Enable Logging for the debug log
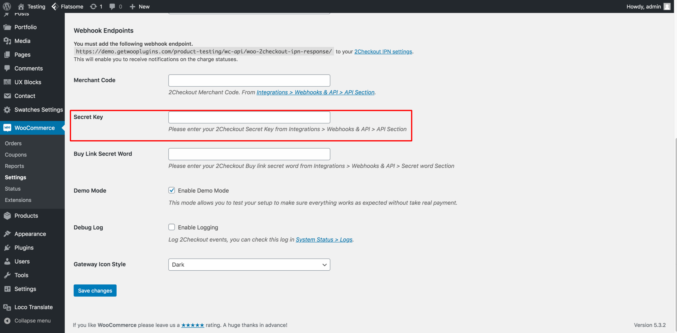This screenshot has height=333, width=677. tap(172, 227)
